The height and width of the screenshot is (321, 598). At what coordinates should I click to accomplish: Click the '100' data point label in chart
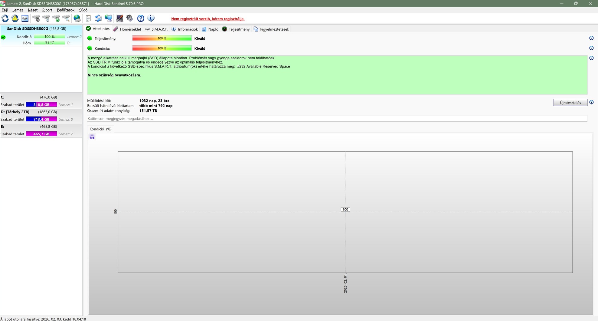point(345,210)
